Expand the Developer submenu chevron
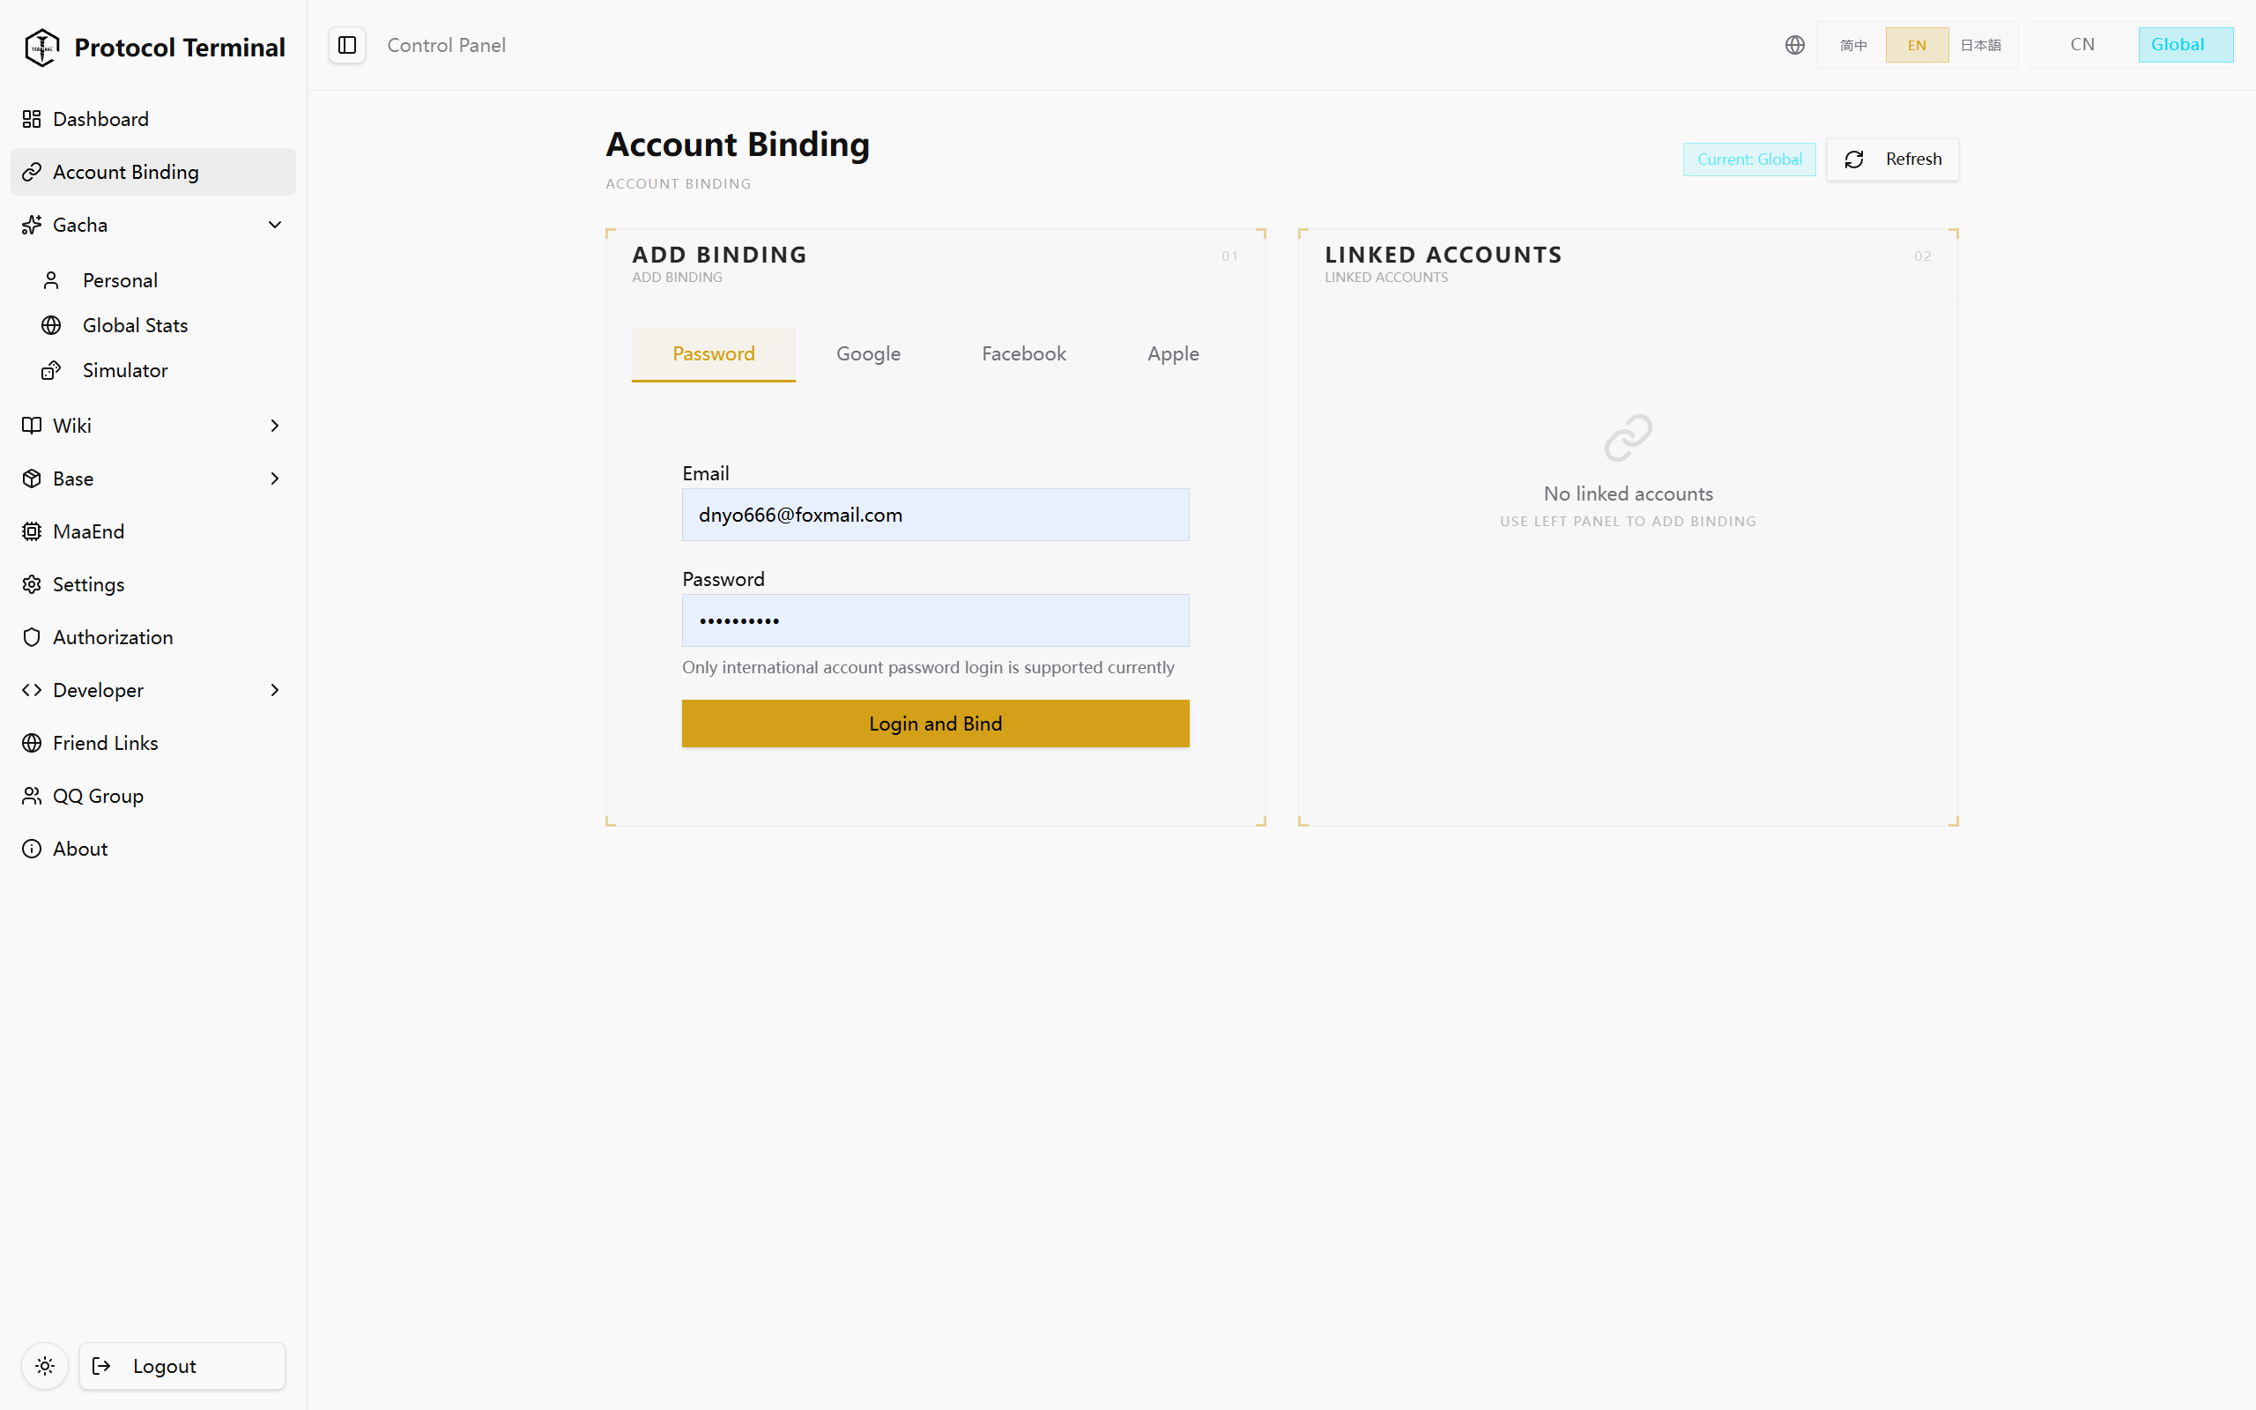 (275, 690)
